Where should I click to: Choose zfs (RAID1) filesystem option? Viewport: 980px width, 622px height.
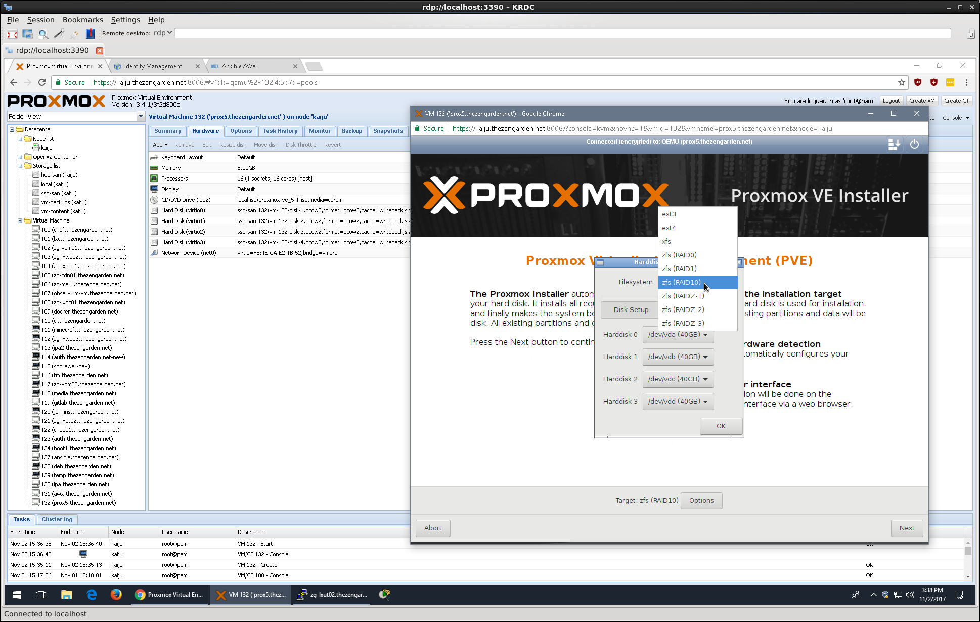tap(697, 269)
